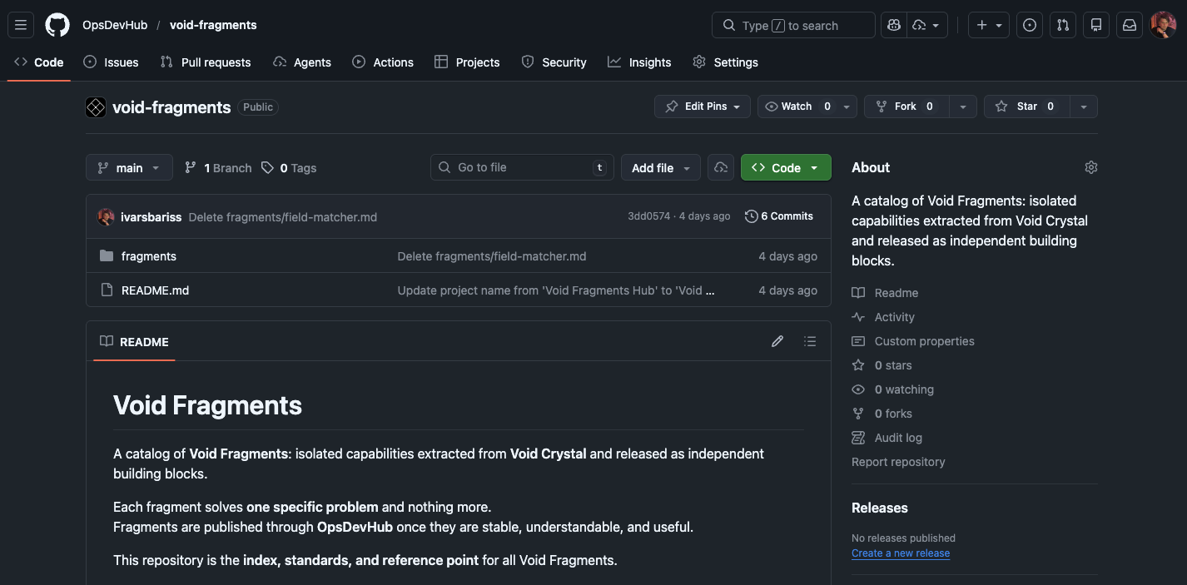The image size is (1187, 585).
Task: Open repositories icon in header
Action: [x=1096, y=25]
